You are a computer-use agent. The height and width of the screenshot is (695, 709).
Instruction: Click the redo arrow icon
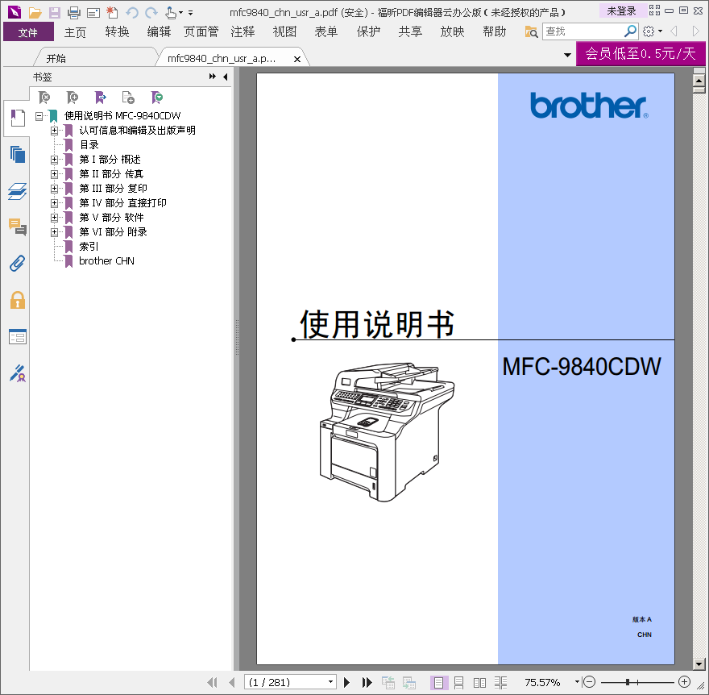pyautogui.click(x=151, y=12)
